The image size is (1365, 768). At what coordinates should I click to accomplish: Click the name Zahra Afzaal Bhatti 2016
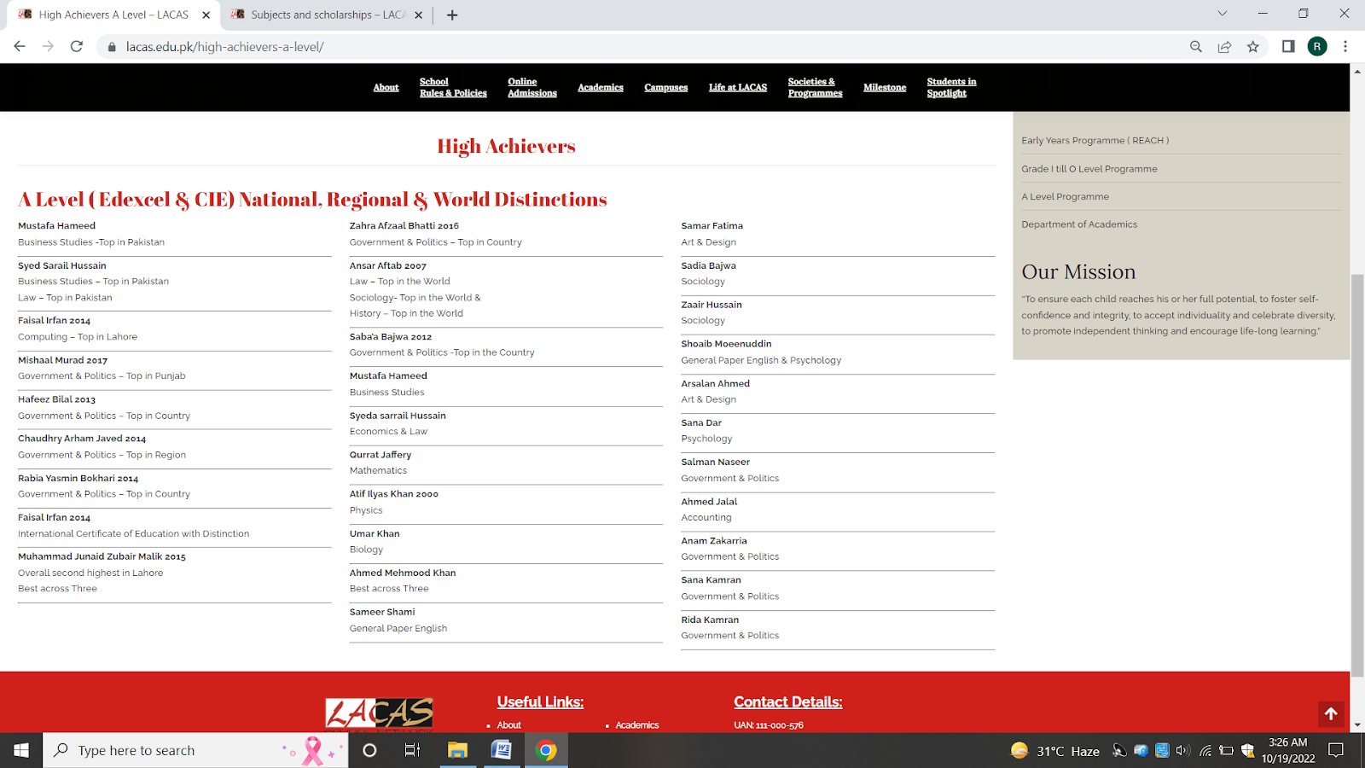[x=404, y=226]
